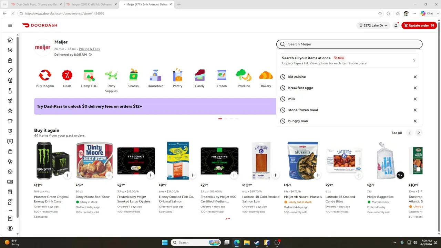Image resolution: width=441 pixels, height=248 pixels.
Task: Open the receipt orders icon in sidebar
Action: tap(10, 218)
